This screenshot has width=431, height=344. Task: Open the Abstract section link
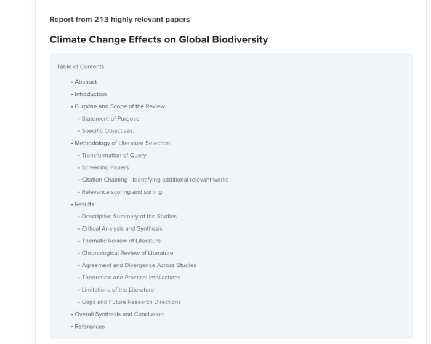pos(86,82)
